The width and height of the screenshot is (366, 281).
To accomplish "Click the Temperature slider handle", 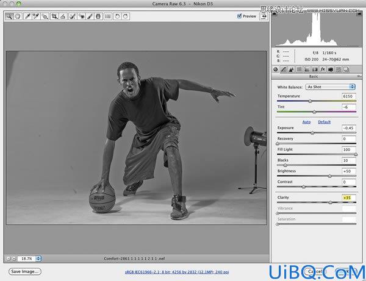I will tap(310, 101).
